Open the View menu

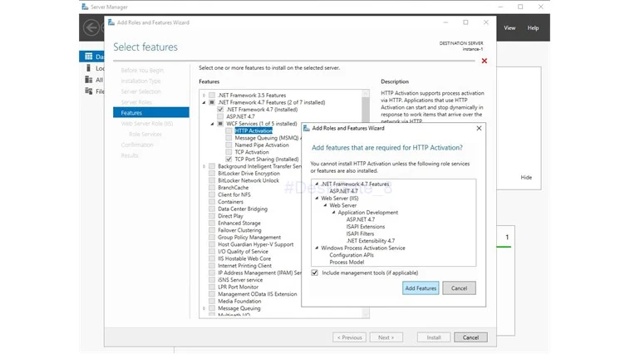click(x=509, y=27)
